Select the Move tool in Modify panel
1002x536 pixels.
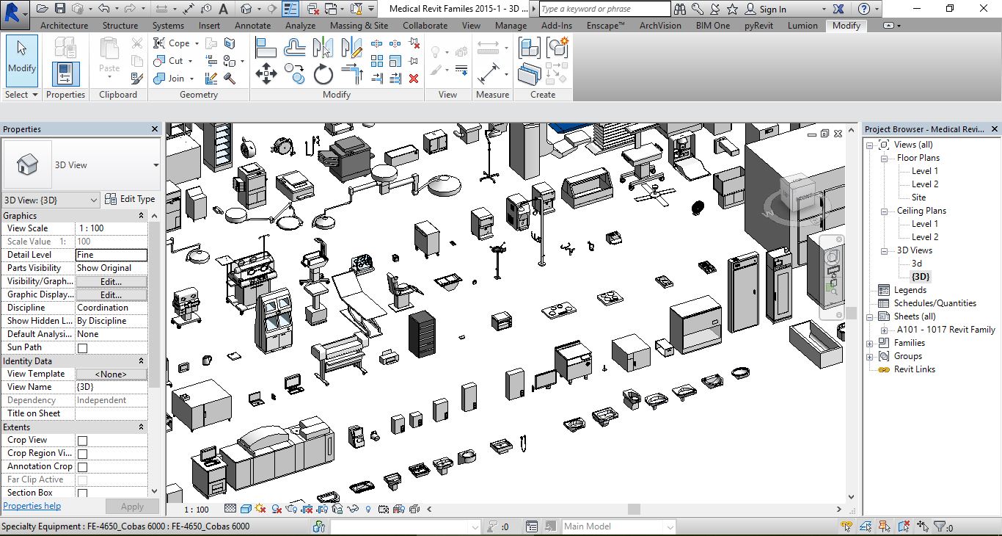coord(266,74)
